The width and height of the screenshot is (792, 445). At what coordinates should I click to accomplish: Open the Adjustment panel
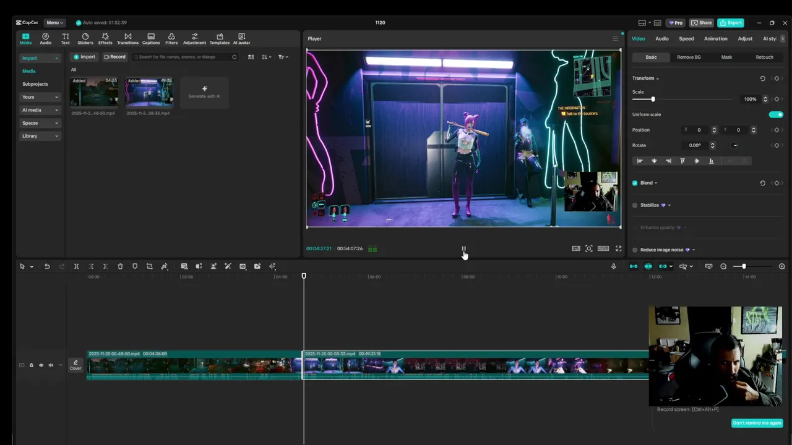[194, 39]
